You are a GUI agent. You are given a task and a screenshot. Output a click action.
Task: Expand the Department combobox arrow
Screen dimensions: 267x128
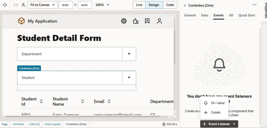click(129, 54)
